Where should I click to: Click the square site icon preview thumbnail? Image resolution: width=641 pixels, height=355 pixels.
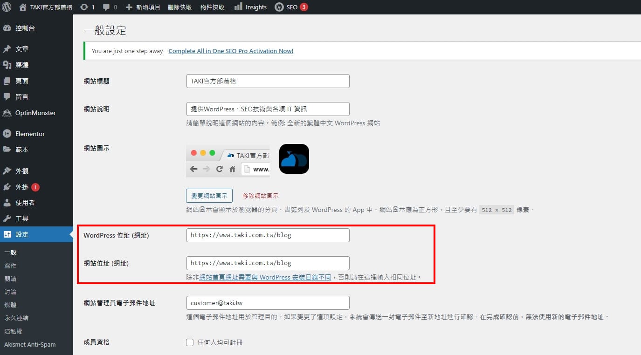pos(294,159)
